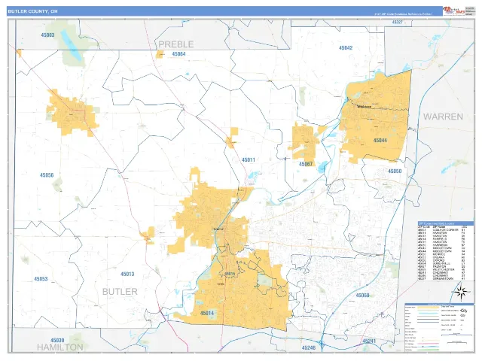
Task: Click the WARREN county name label
Action: pos(443,117)
